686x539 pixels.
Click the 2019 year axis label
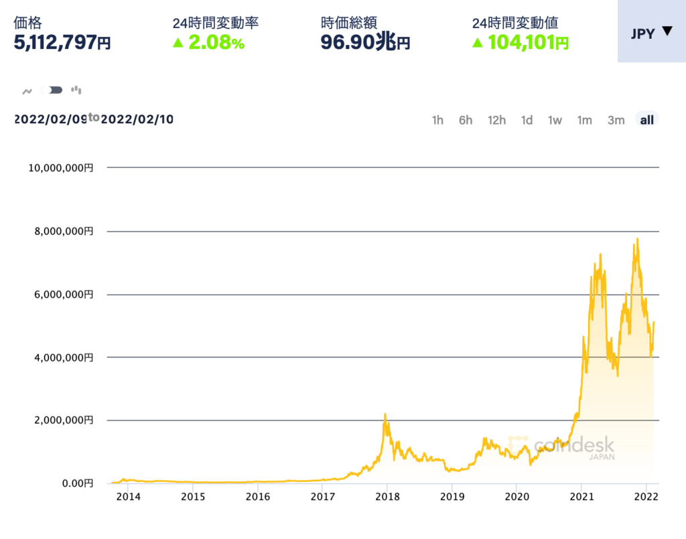click(452, 497)
